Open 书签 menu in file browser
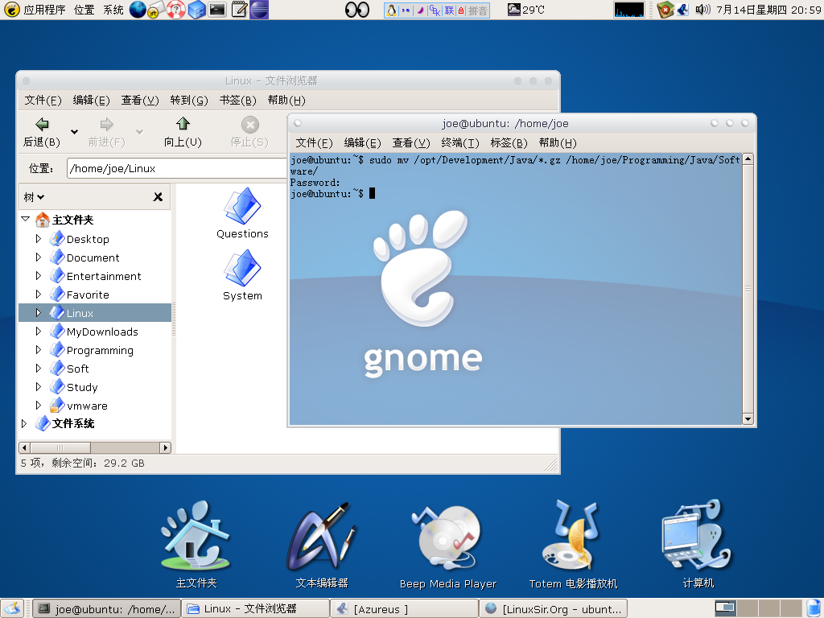824x618 pixels. click(237, 100)
